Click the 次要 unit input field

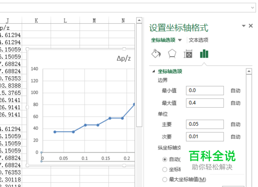[205, 137]
